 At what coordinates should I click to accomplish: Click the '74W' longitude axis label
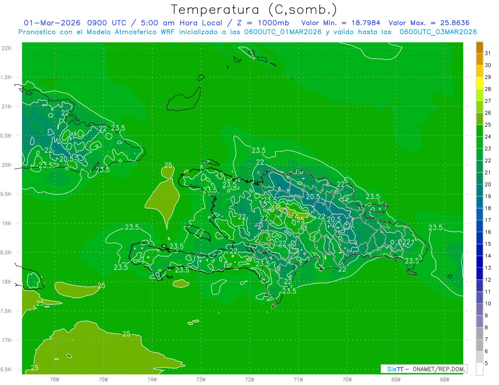152,379
